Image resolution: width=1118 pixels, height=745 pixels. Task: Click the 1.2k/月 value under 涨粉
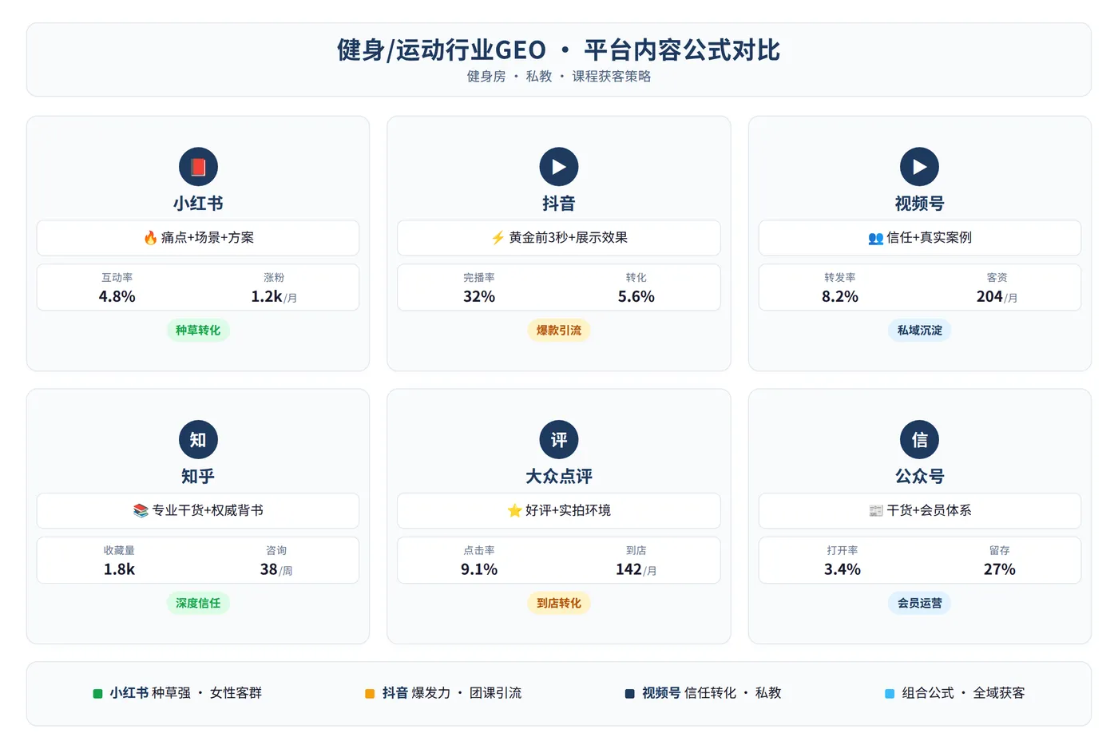[x=274, y=297]
